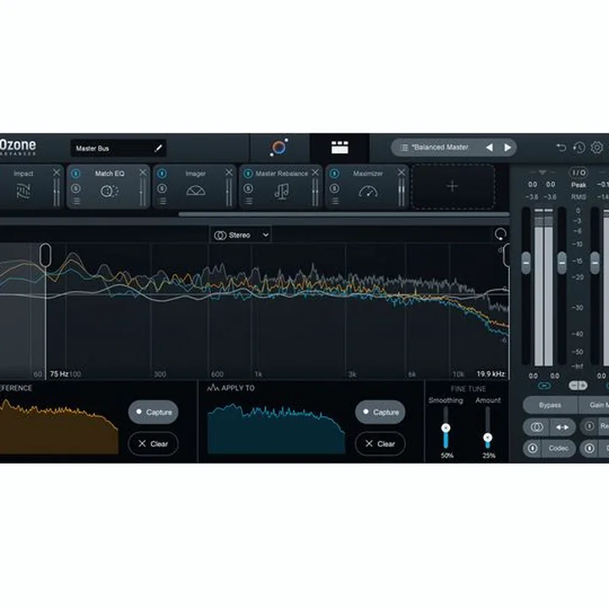
Task: Select the Match EQ module tab
Action: (108, 186)
